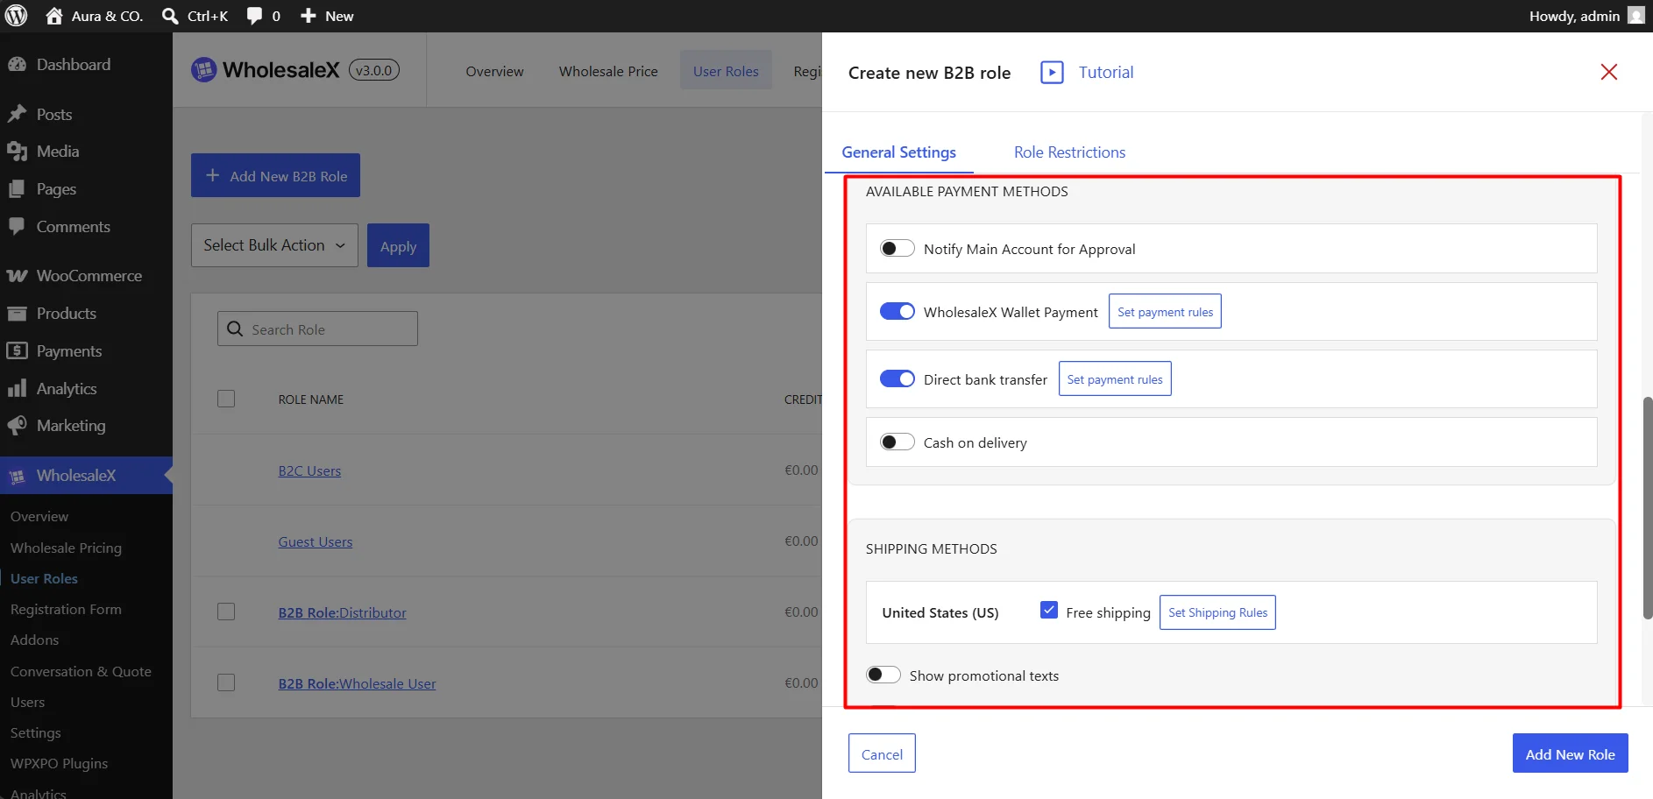Click the Tutorial play icon
Image resolution: width=1653 pixels, height=799 pixels.
pos(1052,73)
